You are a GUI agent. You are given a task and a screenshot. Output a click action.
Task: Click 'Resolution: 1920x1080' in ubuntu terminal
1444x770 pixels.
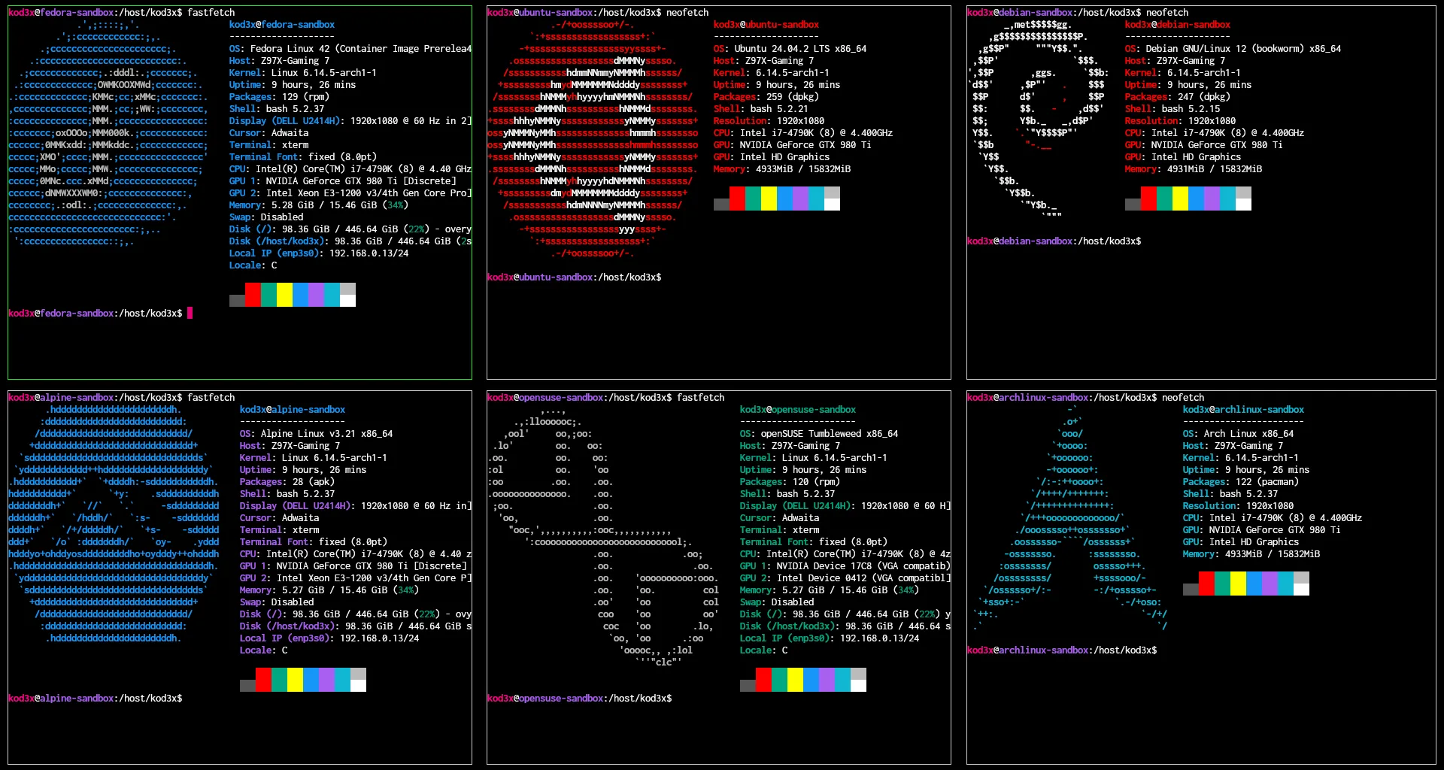[769, 121]
